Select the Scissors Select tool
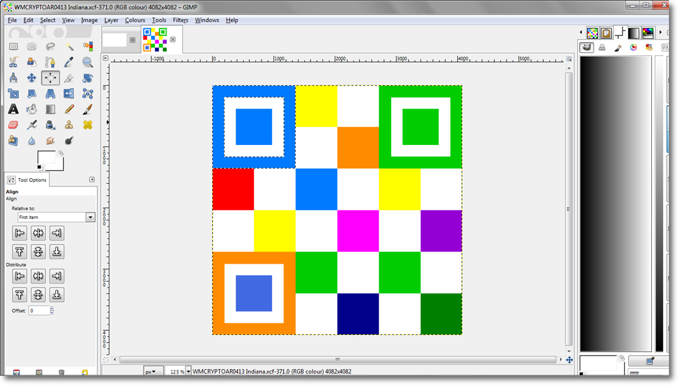 13,62
